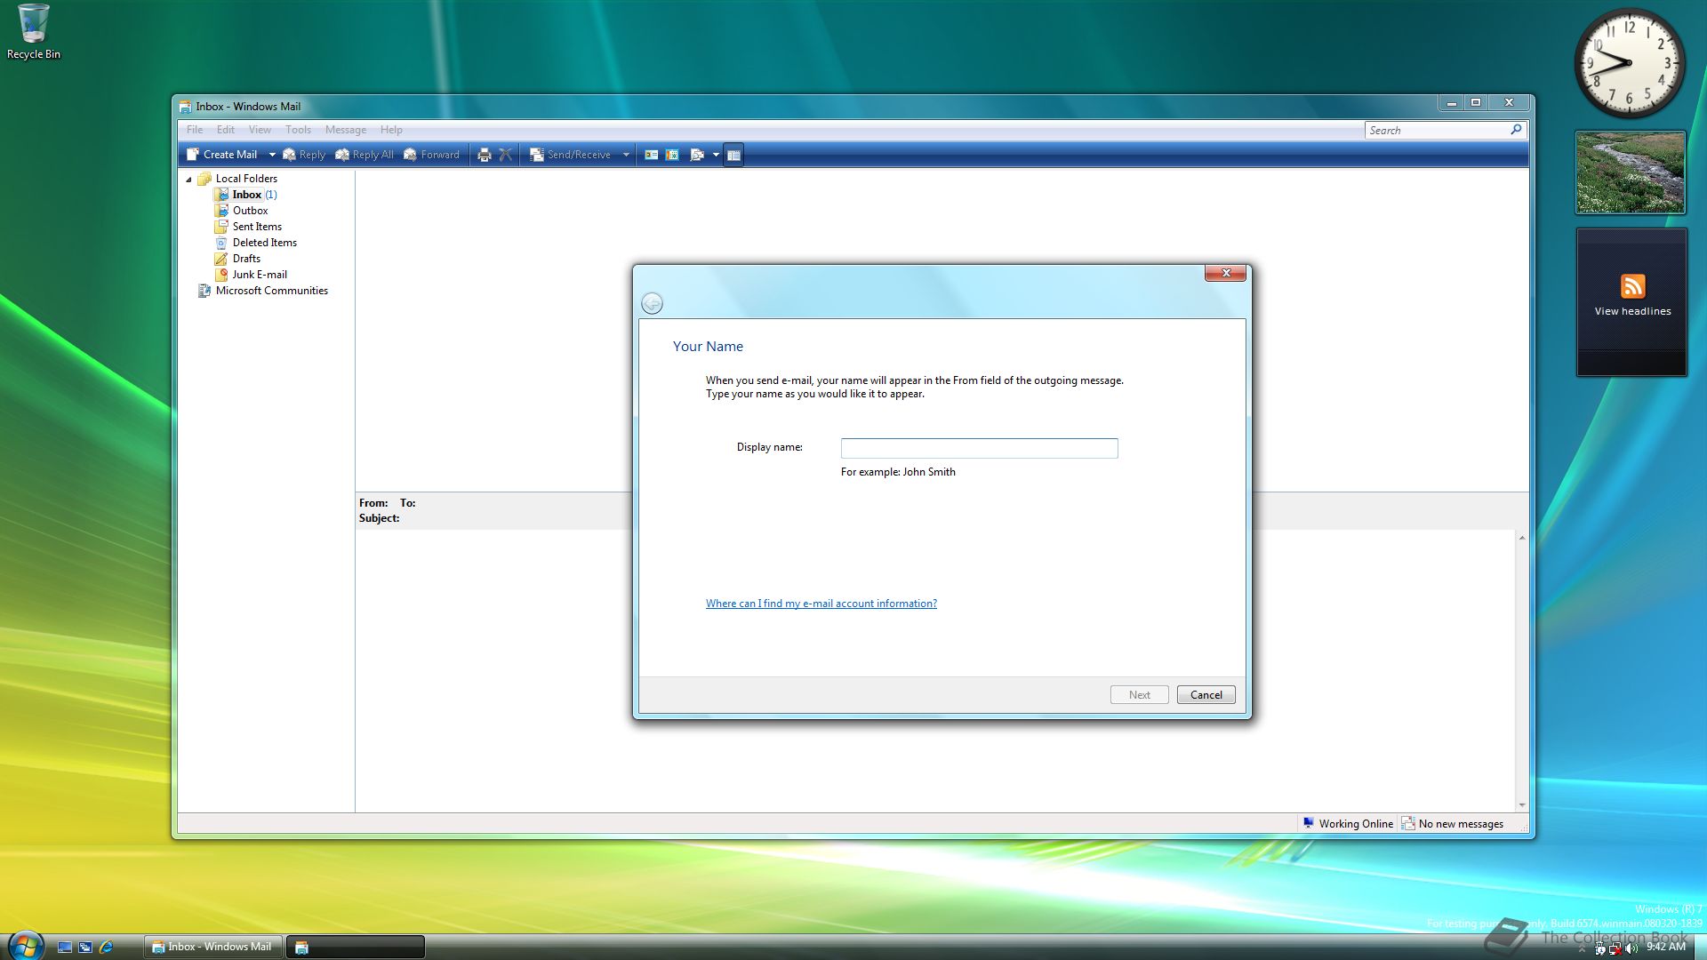Click the Delete (X) toolbar icon
This screenshot has width=1707, height=960.
click(506, 155)
